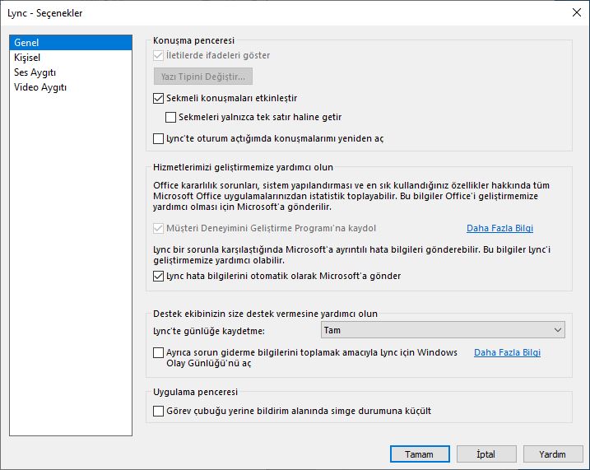Open Daha Fazla Bilgi link for event logging
The height and width of the screenshot is (470, 590).
click(507, 352)
